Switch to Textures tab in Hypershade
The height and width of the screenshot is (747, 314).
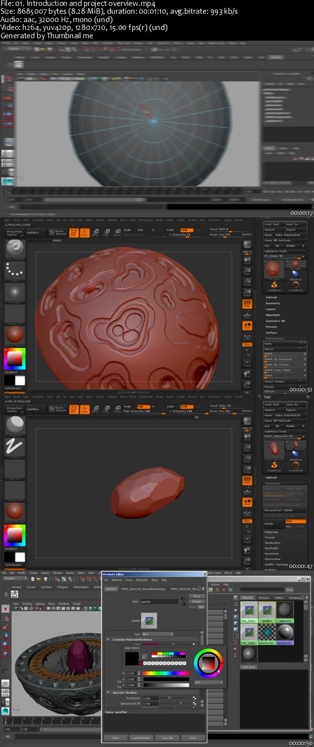click(264, 597)
